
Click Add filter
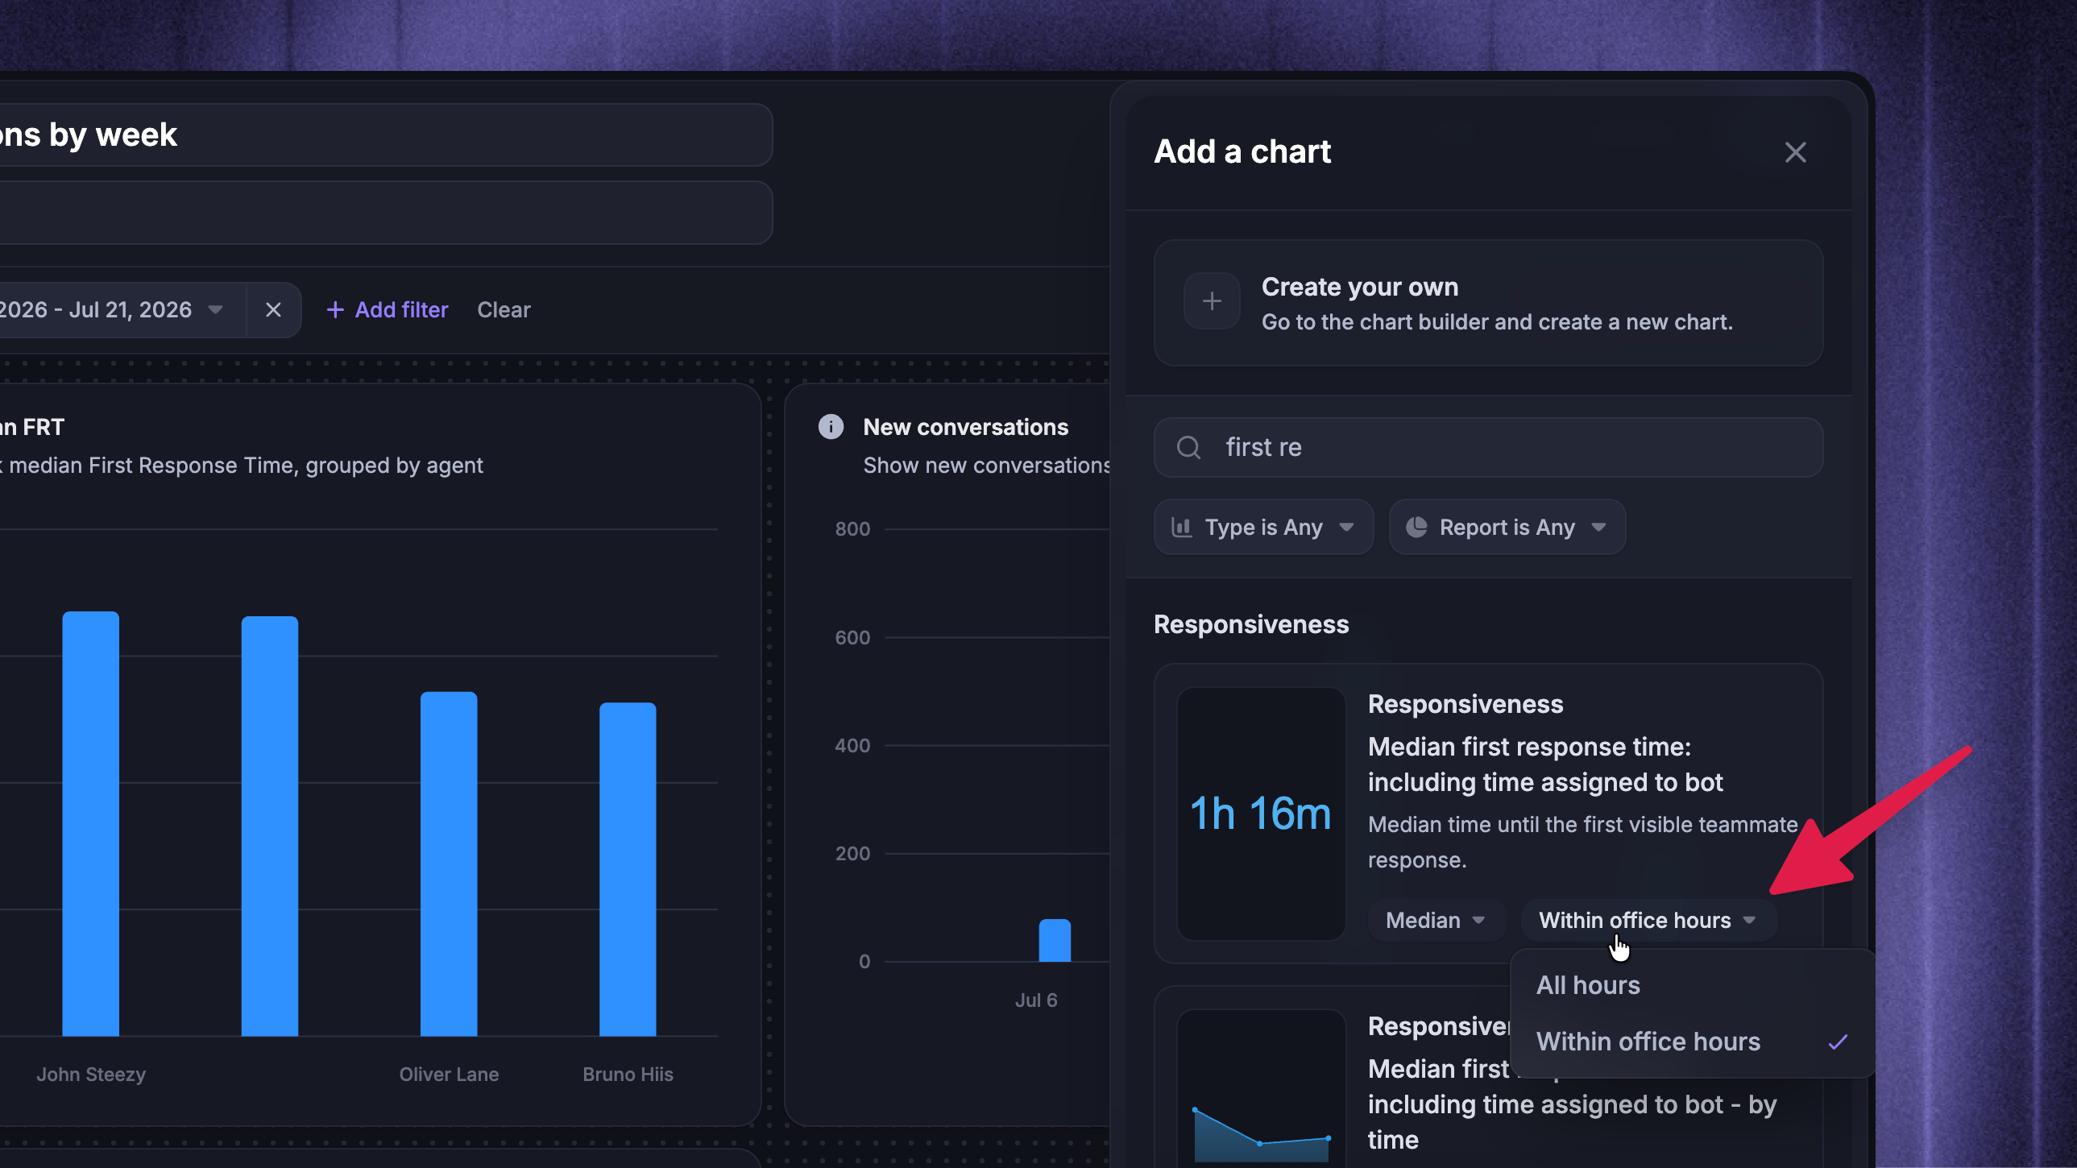[387, 310]
